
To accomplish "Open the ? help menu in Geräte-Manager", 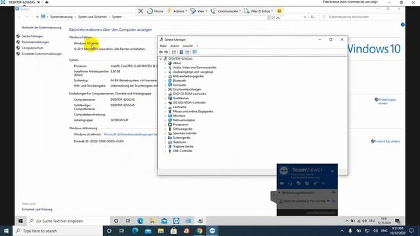I will (197, 46).
